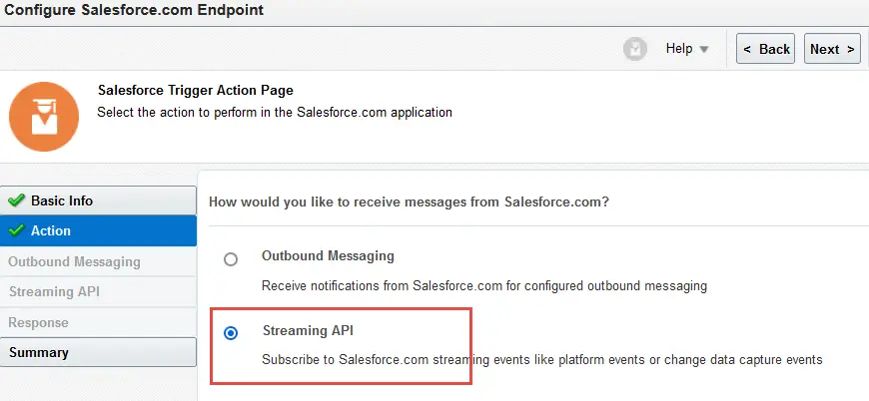This screenshot has width=869, height=401.
Task: Go to previous page with Back button
Action: click(765, 49)
